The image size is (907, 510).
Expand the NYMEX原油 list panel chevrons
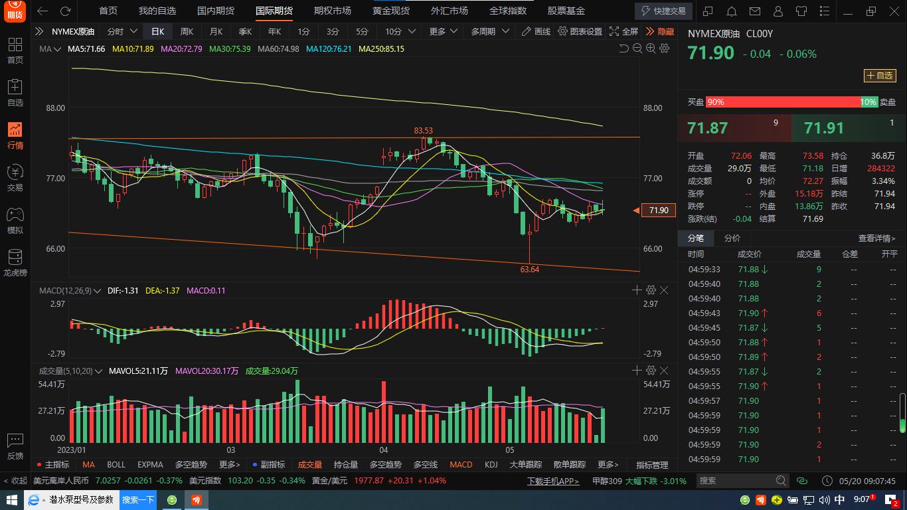tap(40, 31)
